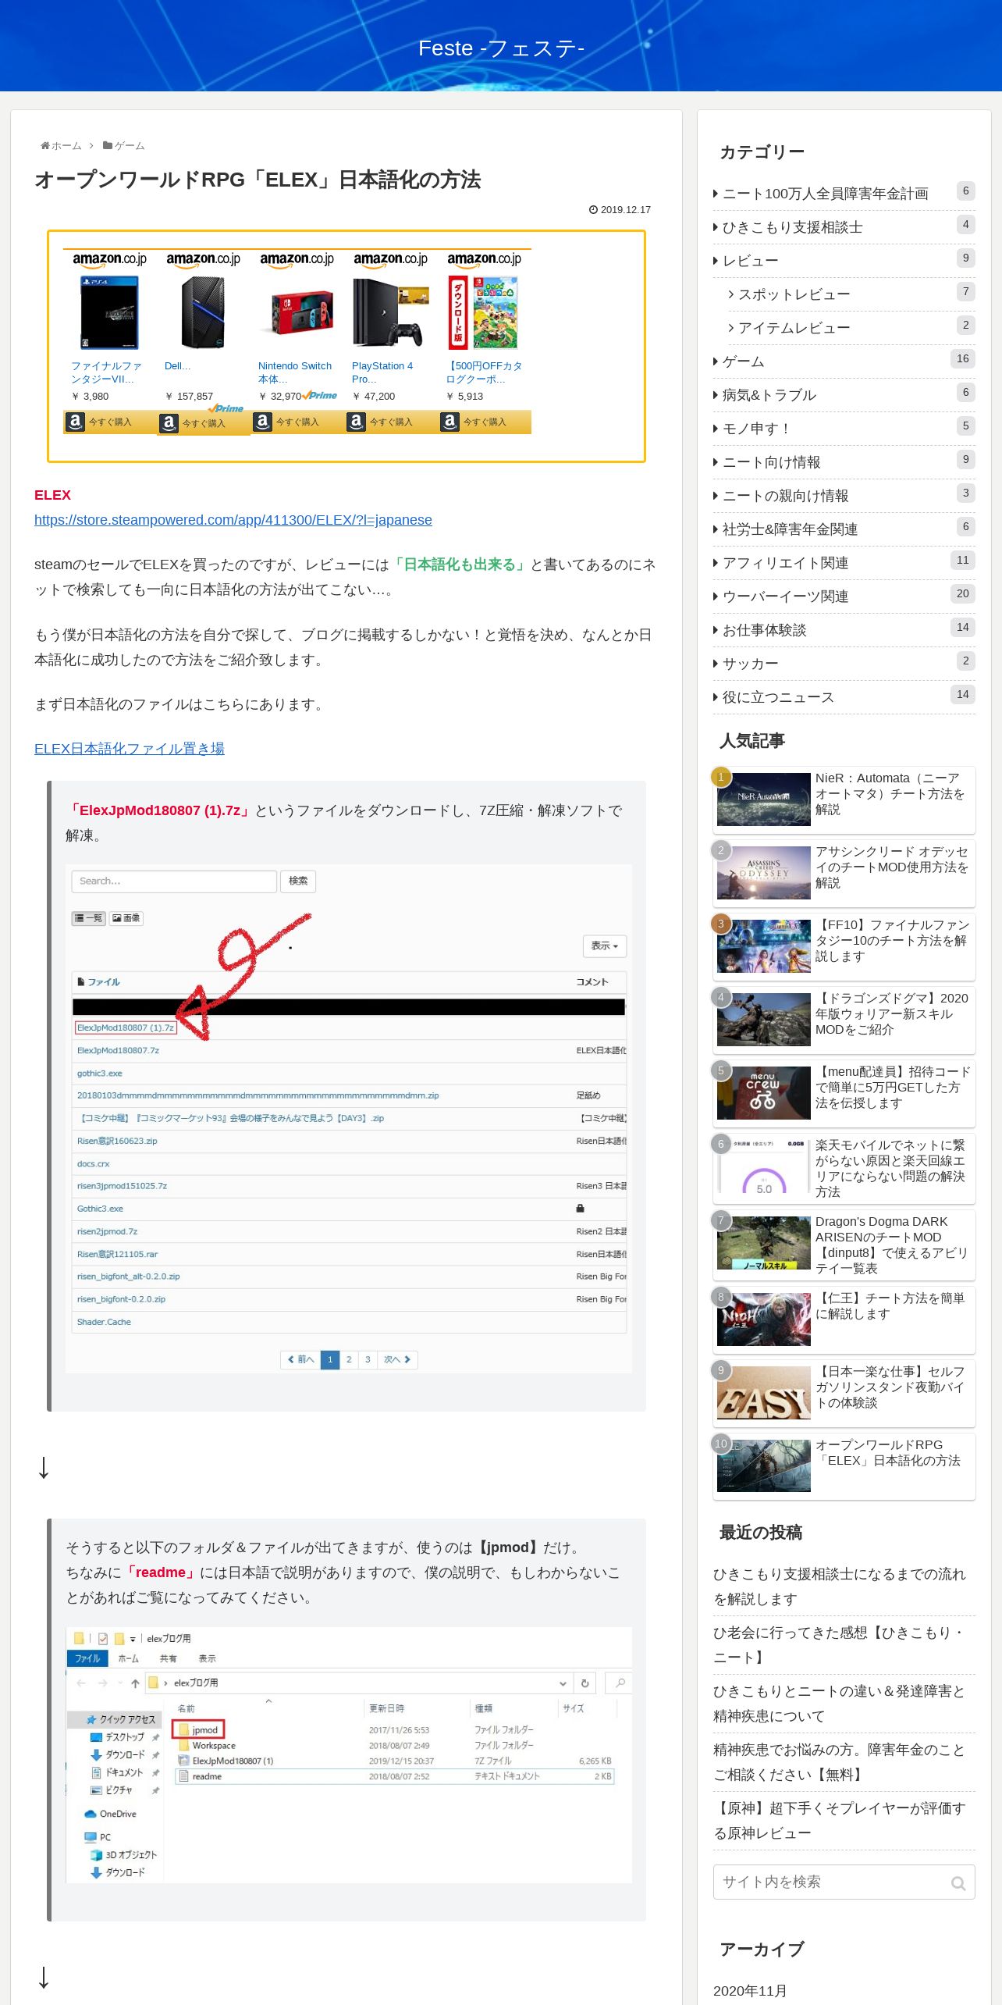Open the FF10 cheat article thumbnail
The height and width of the screenshot is (2005, 1002).
click(764, 946)
